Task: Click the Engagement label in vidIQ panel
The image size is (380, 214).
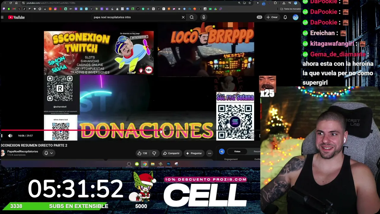Action: 231,159
